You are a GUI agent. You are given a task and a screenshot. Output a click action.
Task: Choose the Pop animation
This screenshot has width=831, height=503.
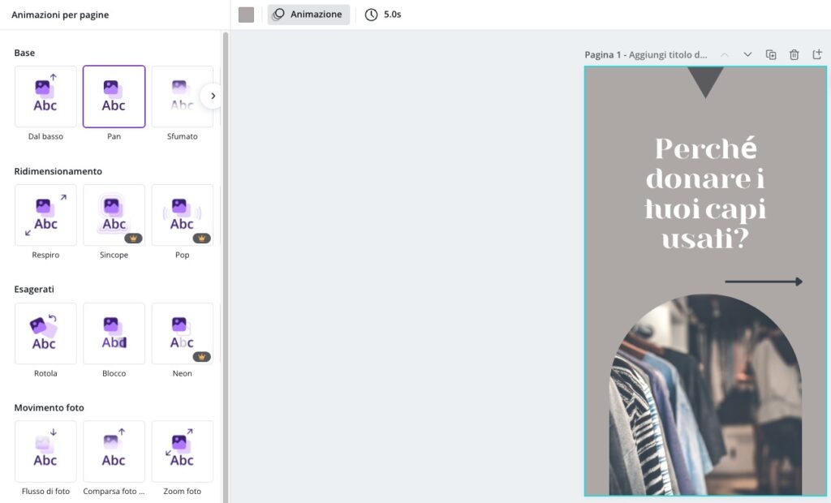click(183, 215)
